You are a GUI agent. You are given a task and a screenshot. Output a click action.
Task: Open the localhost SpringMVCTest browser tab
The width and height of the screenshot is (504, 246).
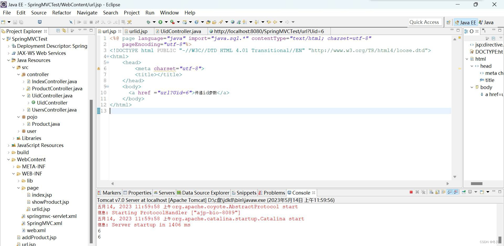pos(269,31)
